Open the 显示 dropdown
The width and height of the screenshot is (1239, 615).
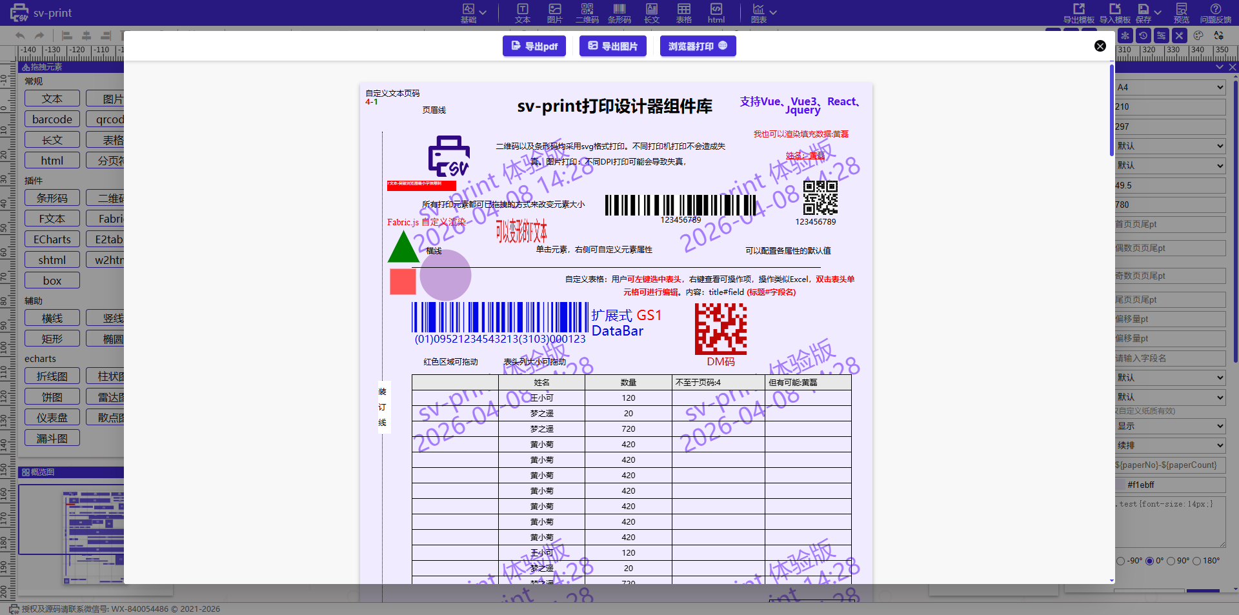[1170, 426]
